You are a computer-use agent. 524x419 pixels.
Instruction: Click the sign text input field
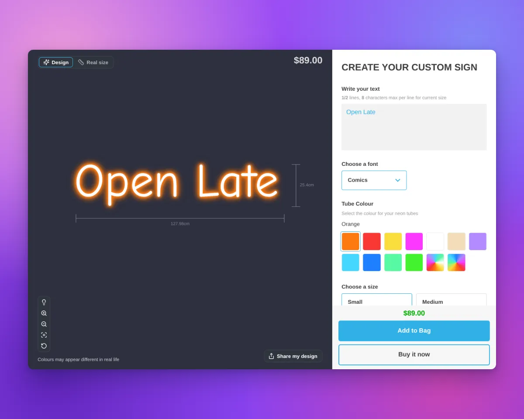(x=414, y=127)
